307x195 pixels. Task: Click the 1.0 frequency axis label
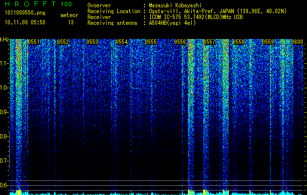pyautogui.click(x=4, y=88)
